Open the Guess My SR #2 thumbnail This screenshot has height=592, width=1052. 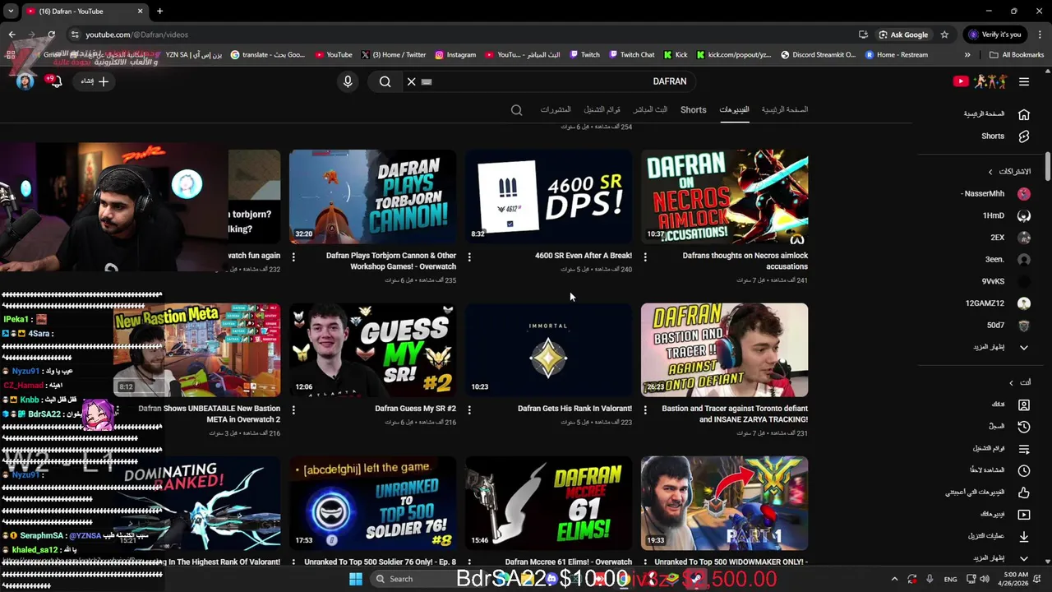[x=372, y=349]
